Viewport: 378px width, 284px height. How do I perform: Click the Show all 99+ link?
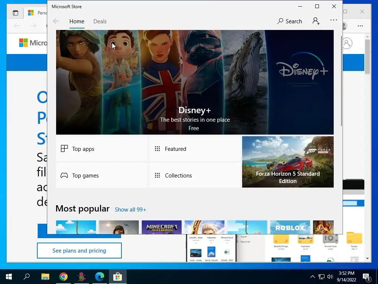click(x=130, y=210)
